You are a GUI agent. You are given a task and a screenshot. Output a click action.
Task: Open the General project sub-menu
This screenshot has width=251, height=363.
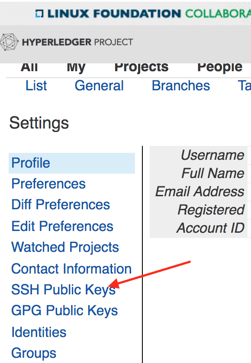99,86
